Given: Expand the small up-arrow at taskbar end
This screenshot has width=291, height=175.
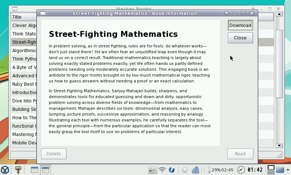Looking at the screenshot, I should [288, 170].
